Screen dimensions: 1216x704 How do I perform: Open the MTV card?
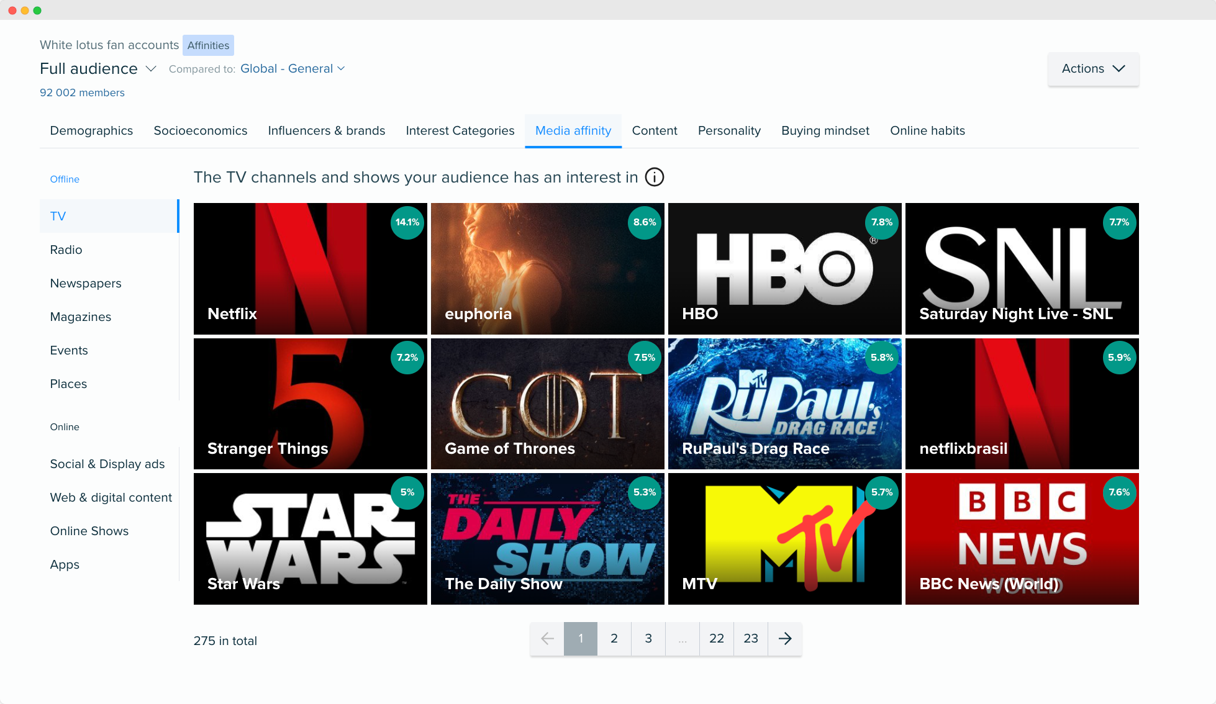point(785,539)
